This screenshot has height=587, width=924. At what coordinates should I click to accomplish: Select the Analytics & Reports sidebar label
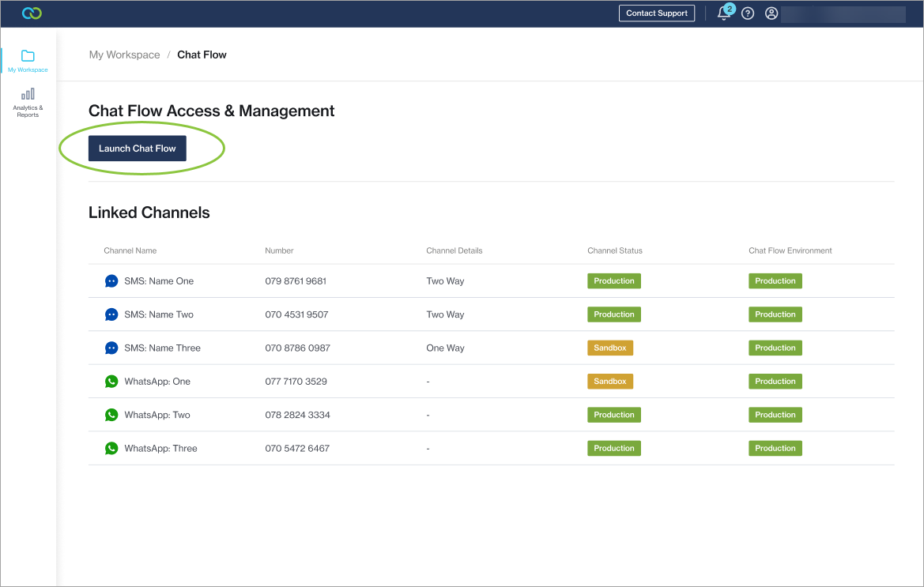(x=28, y=111)
